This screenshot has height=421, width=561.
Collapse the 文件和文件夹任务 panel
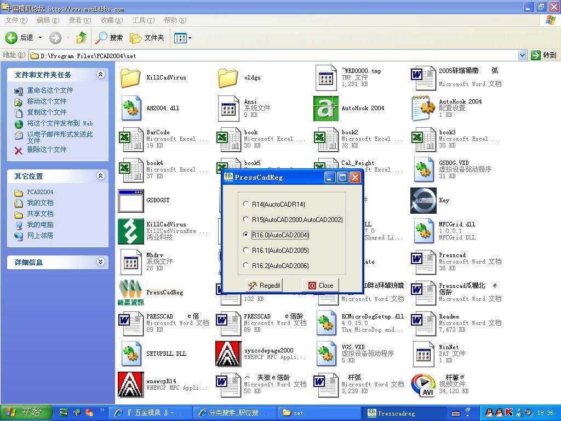tap(101, 75)
